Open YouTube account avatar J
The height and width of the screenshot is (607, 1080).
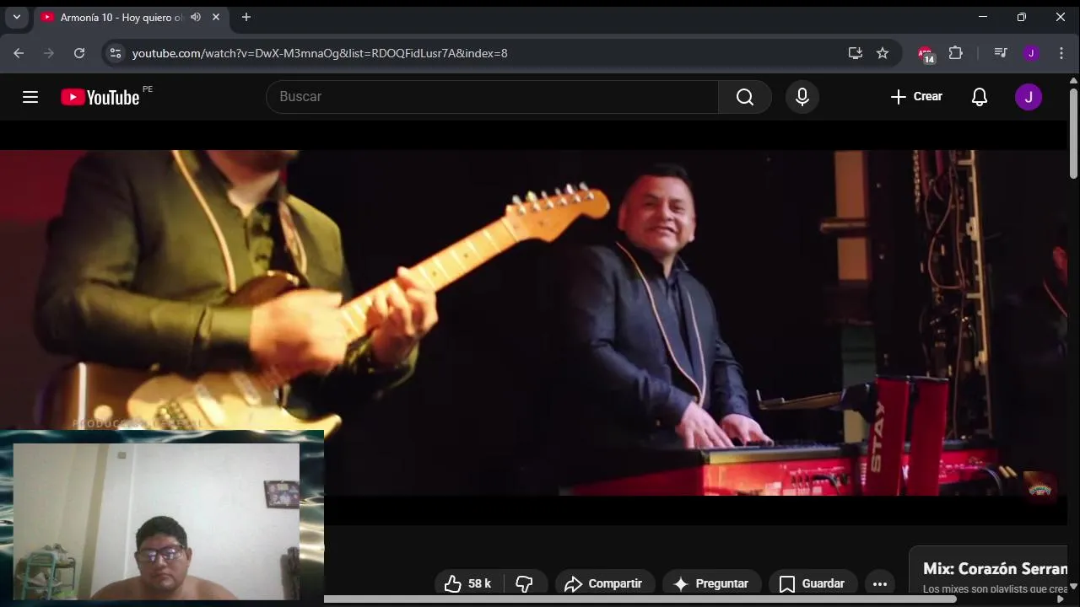[1029, 97]
